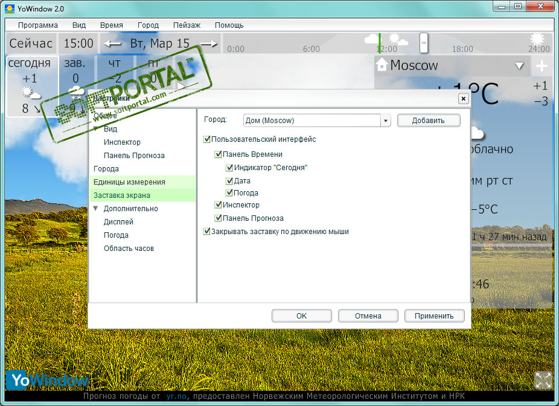Click the "Вт, Мар 15" date label
This screenshot has height=406, width=559.
click(160, 43)
